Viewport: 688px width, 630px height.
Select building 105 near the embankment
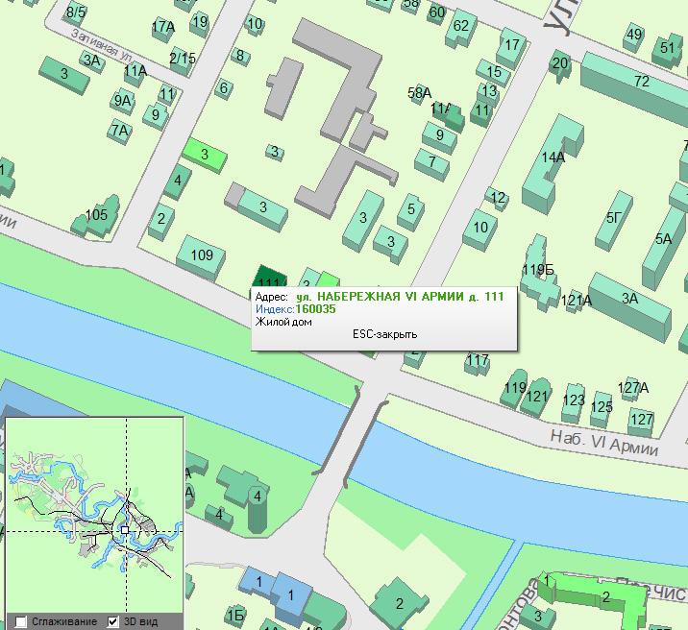coord(97,214)
